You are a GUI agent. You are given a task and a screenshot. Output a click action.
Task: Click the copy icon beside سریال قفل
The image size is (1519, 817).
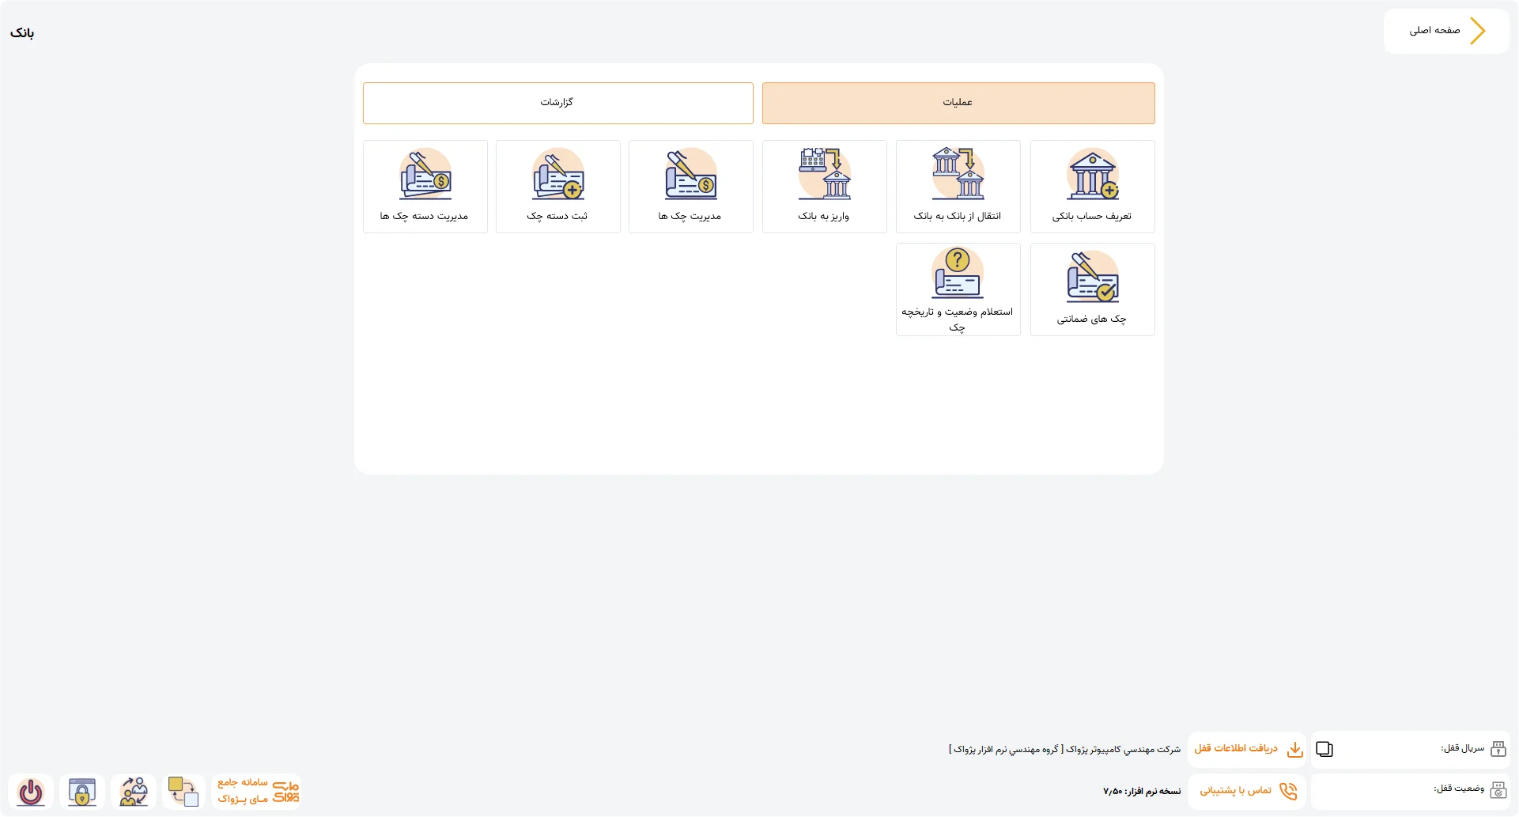tap(1324, 750)
